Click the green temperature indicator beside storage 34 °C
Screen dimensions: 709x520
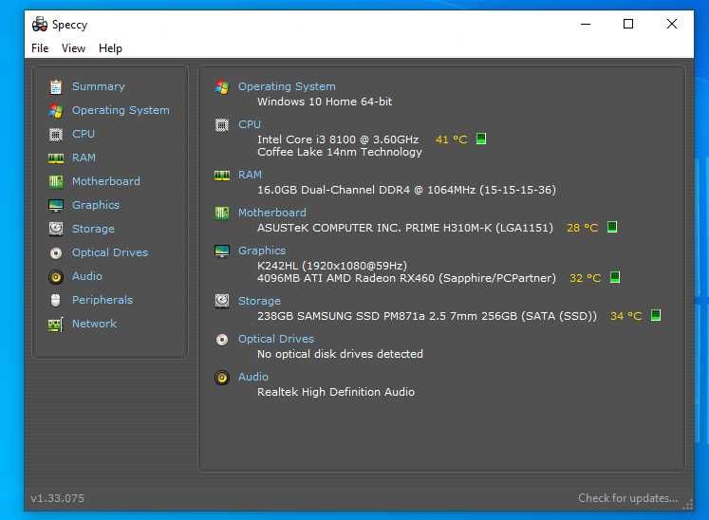(655, 315)
